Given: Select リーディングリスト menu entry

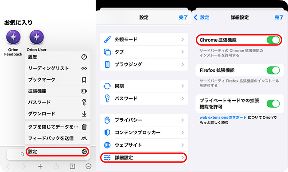Looking at the screenshot, I should [x=58, y=68].
